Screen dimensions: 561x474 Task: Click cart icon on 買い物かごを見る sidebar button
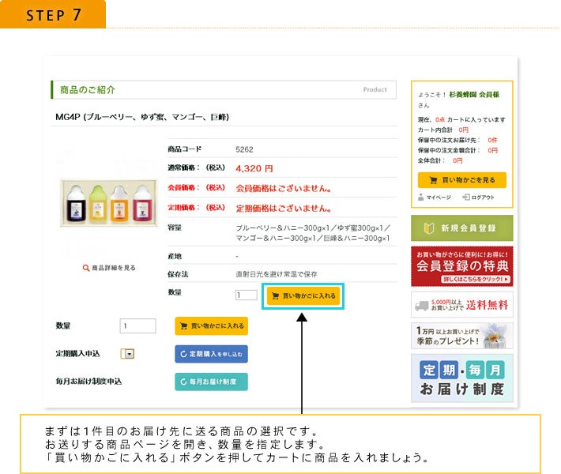(433, 180)
